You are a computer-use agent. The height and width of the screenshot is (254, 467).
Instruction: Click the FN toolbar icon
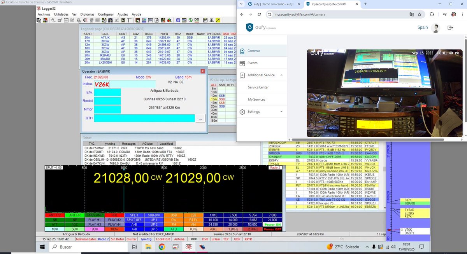coord(150,20)
